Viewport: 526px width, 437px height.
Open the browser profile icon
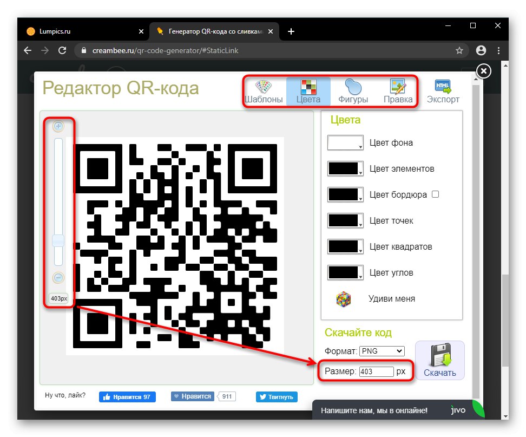(x=481, y=50)
